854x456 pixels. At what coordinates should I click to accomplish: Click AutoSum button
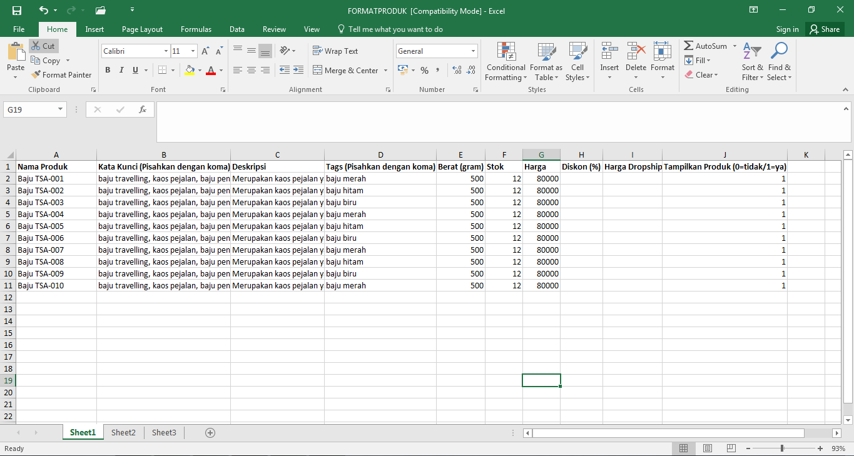706,46
